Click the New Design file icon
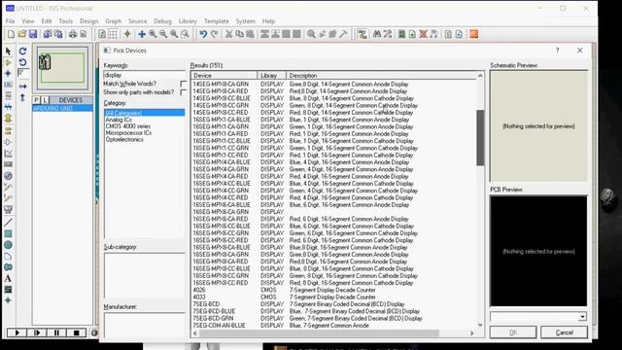This screenshot has height=350, width=622. pyautogui.click(x=11, y=34)
